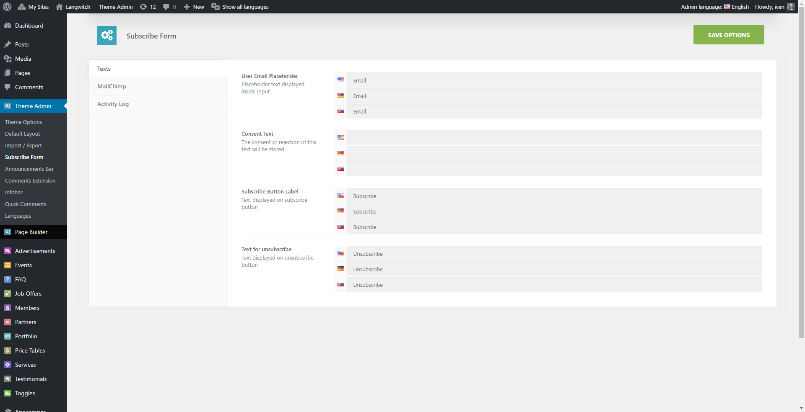Click the comments bubble icon showing 0
This screenshot has height=412, width=805.
tap(169, 7)
